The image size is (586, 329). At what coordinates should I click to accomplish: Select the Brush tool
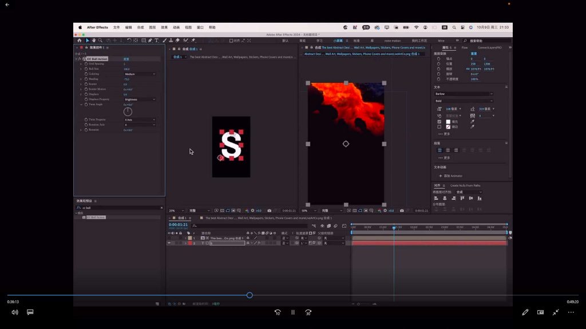[164, 41]
